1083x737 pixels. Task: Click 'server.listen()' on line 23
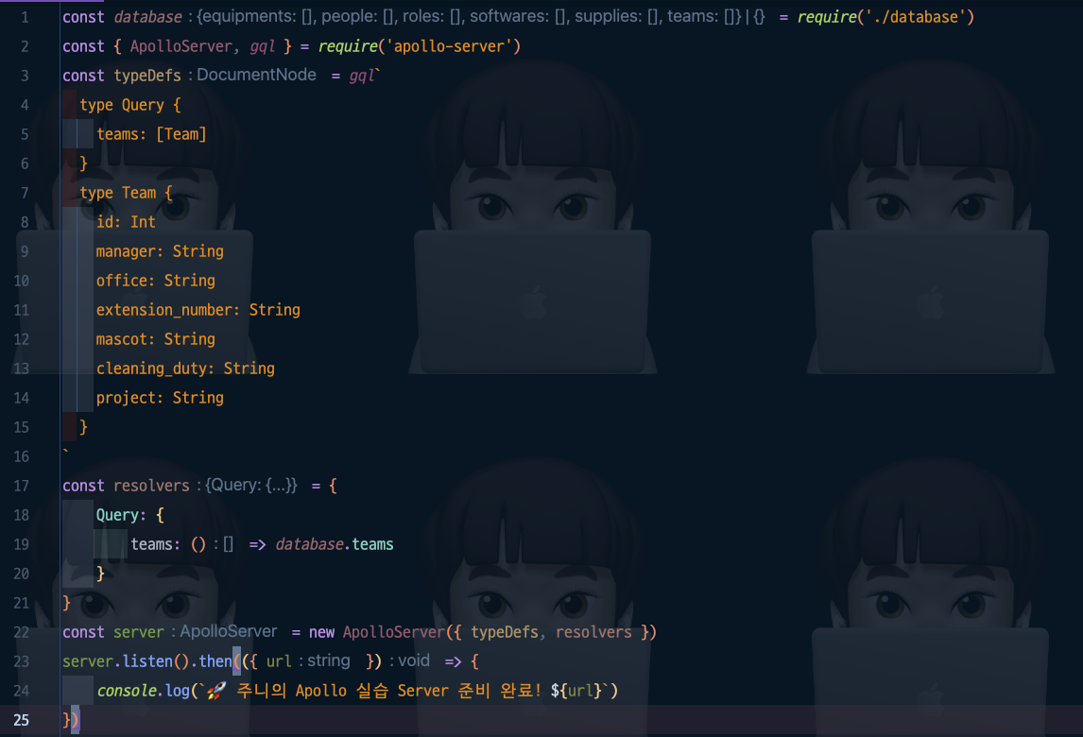point(126,661)
